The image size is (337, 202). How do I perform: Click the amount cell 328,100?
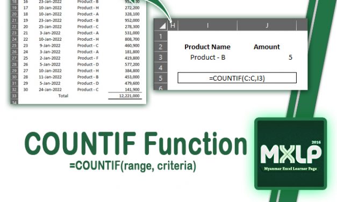(132, 14)
